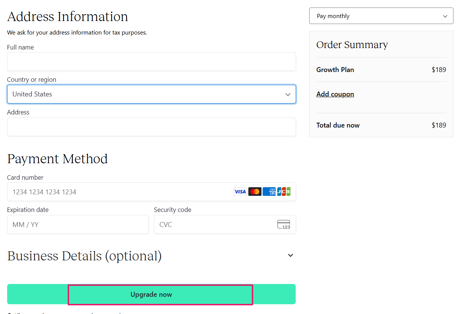The image size is (464, 314).
Task: Click the Country or region label
Action: (x=32, y=80)
